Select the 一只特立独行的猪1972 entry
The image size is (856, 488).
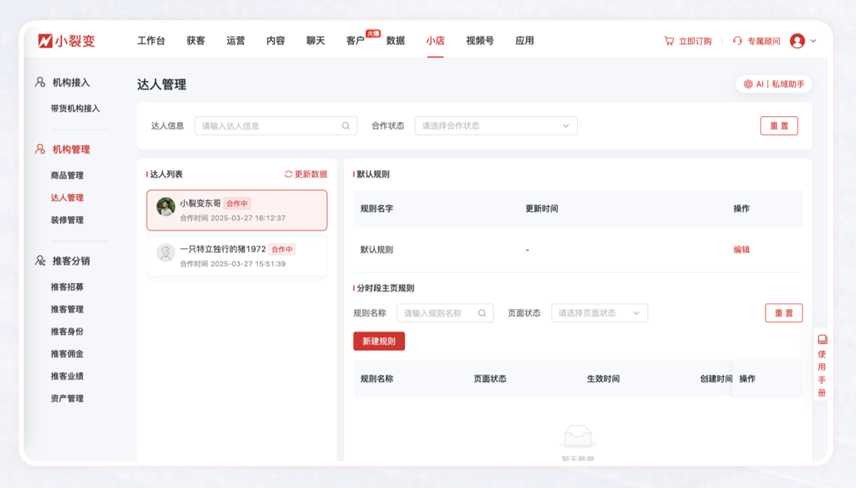pos(236,255)
